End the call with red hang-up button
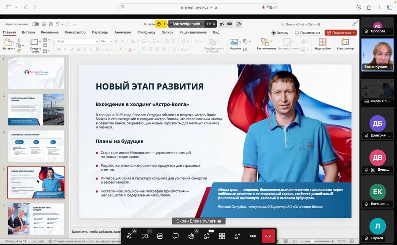397x245 pixels. (268, 236)
